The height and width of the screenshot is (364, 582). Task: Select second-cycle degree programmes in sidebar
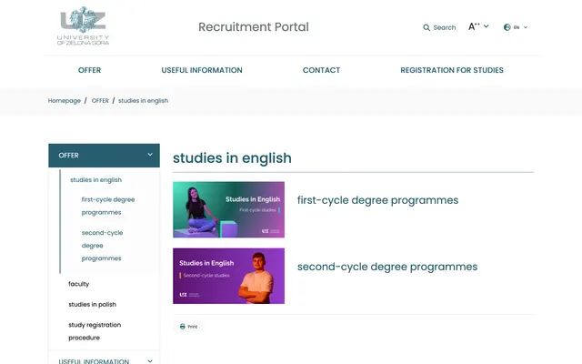pos(102,245)
